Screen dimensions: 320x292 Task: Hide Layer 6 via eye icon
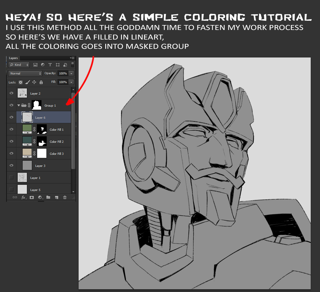tap(11, 117)
